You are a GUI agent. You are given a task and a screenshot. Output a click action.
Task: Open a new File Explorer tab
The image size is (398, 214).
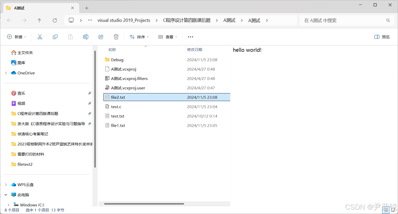(x=87, y=8)
